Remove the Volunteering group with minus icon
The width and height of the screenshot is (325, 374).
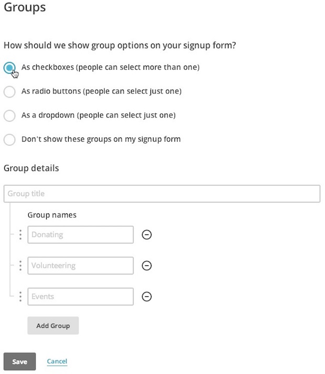pyautogui.click(x=147, y=265)
